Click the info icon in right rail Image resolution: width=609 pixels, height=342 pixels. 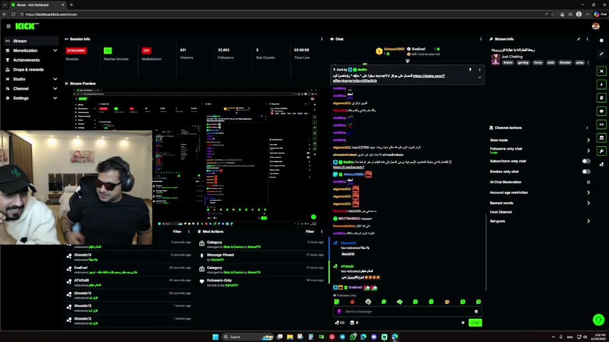coord(601,40)
